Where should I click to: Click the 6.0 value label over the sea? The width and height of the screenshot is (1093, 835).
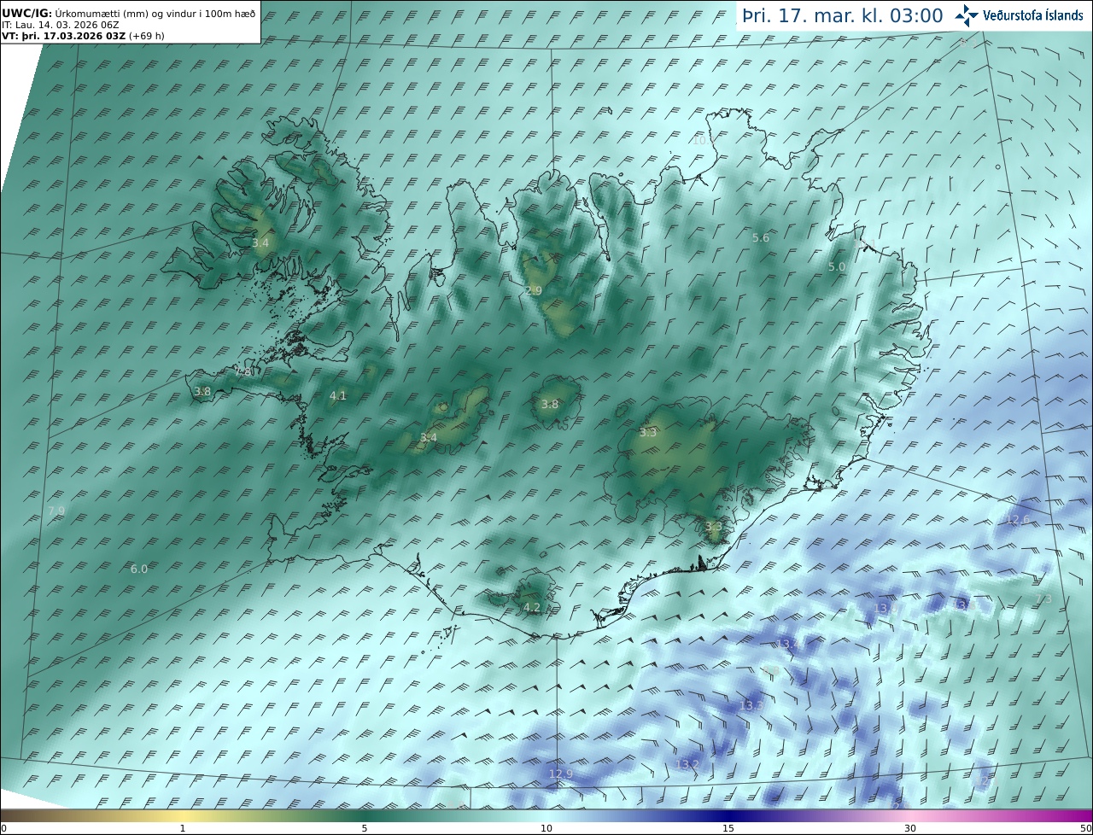(139, 569)
